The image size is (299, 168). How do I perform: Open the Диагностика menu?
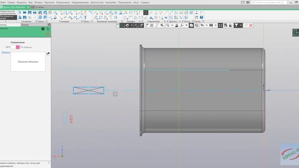tap(97, 2)
